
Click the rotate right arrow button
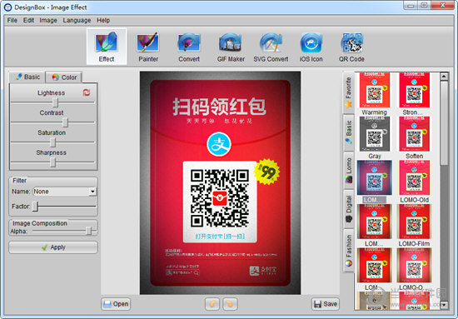coord(230,304)
